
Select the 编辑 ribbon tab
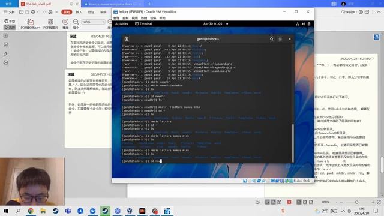(x=103, y=12)
